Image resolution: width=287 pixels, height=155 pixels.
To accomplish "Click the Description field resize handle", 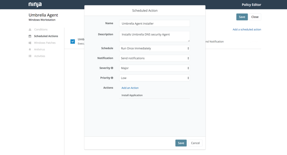I will click(x=189, y=41).
